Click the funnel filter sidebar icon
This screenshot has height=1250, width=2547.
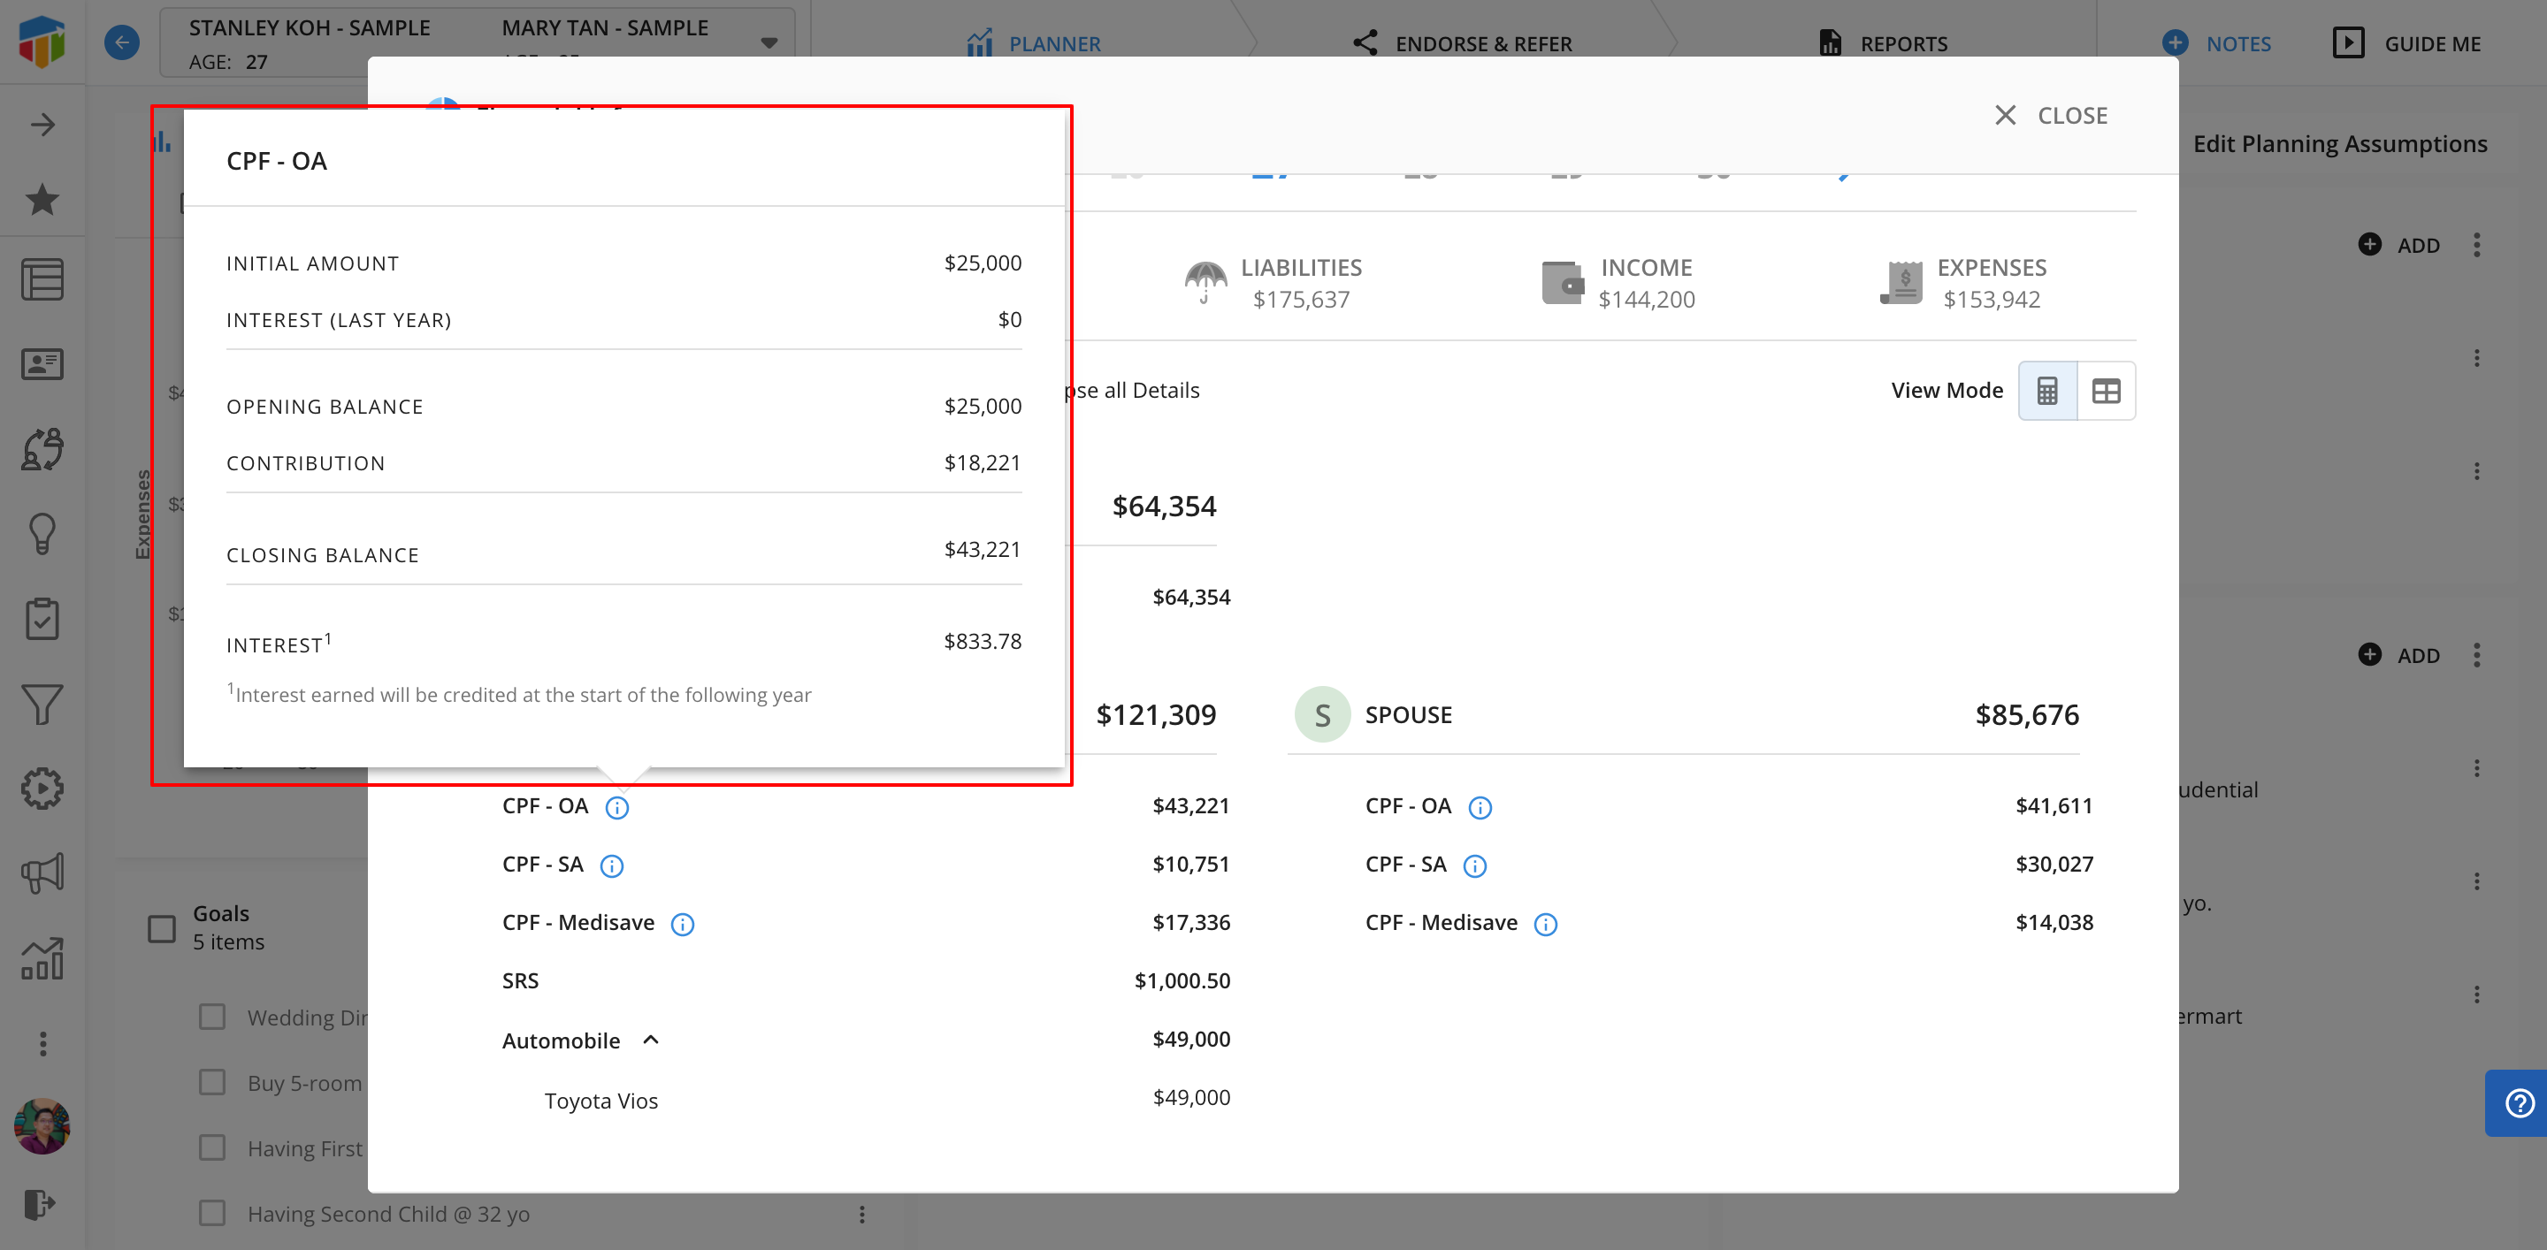point(42,704)
